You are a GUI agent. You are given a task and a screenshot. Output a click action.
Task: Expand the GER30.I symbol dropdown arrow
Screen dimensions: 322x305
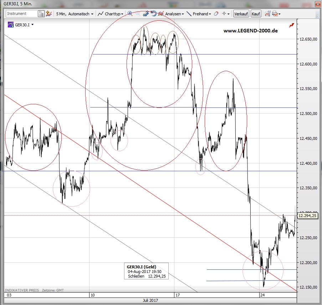[33, 25]
